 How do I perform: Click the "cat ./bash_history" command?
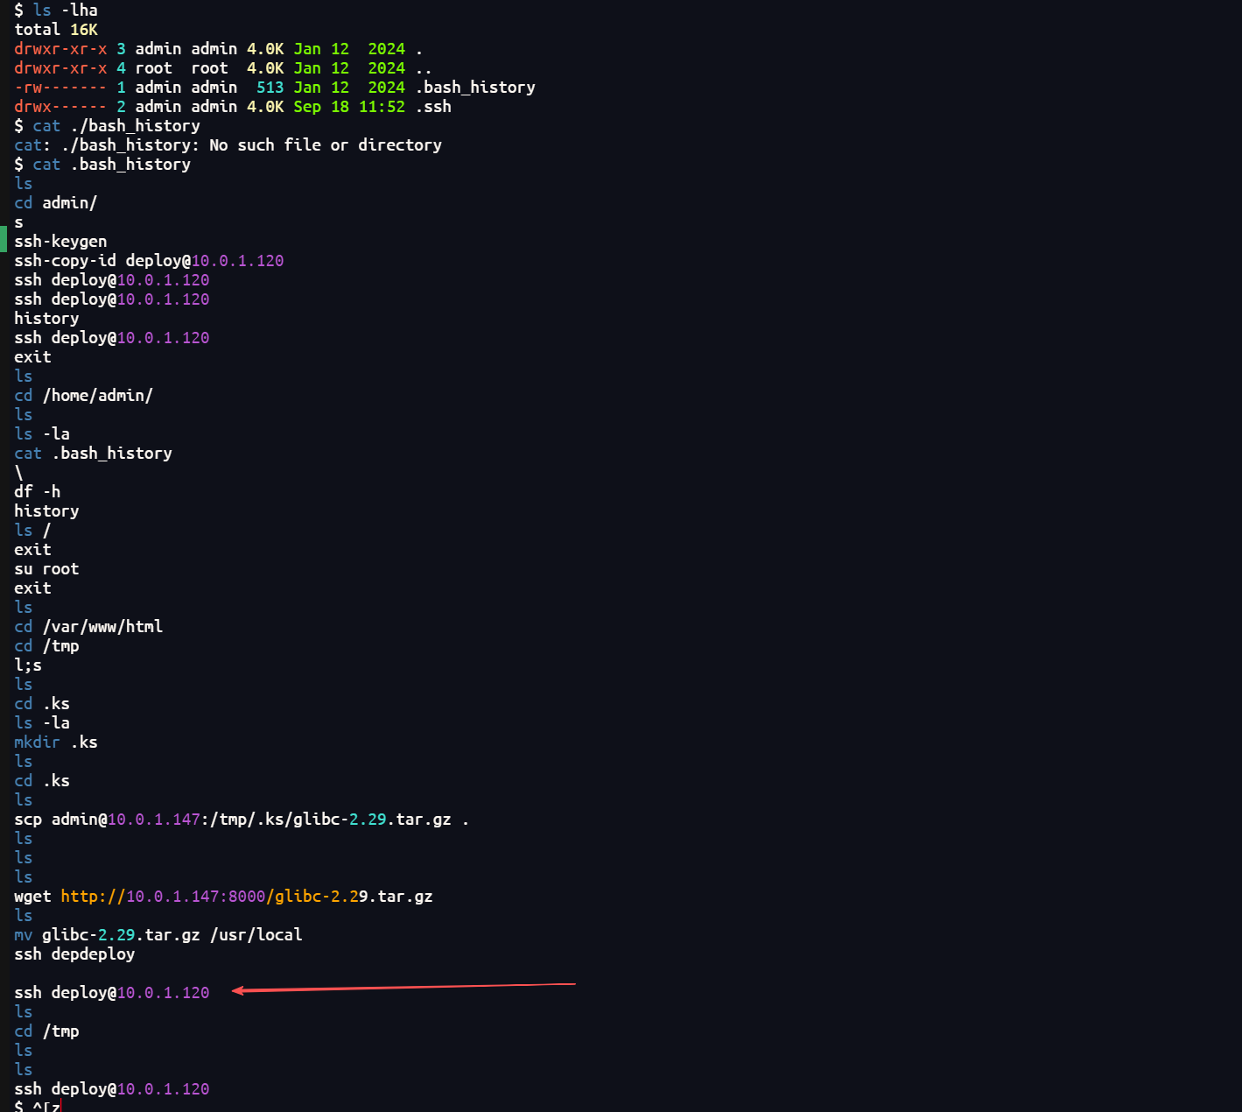pos(116,126)
